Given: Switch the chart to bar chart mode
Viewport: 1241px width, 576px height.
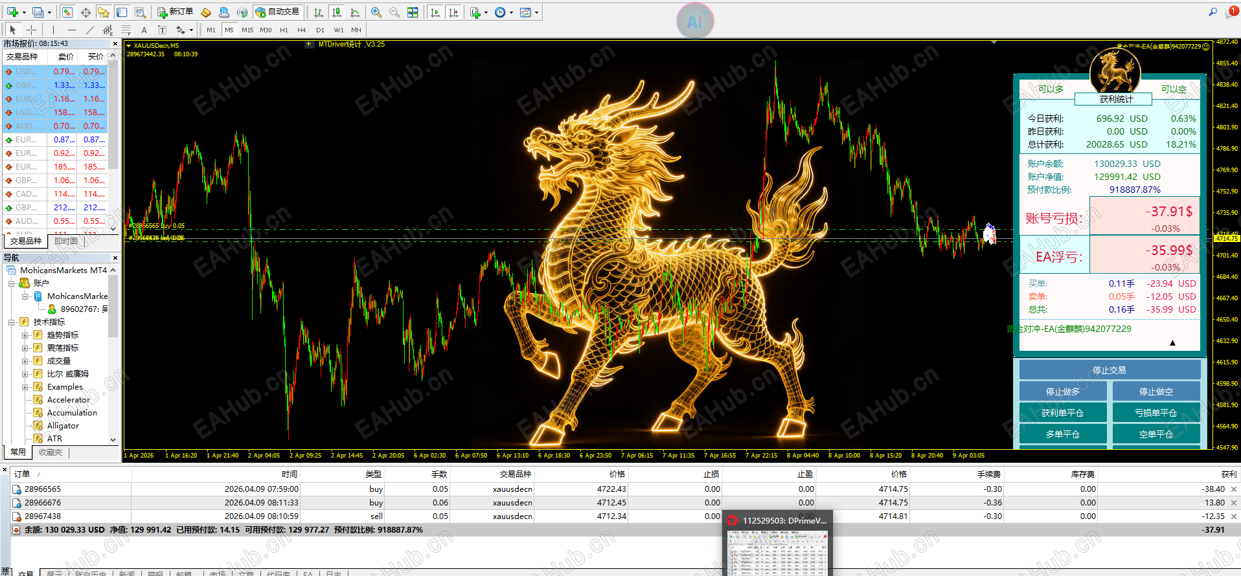Looking at the screenshot, I should [x=319, y=12].
